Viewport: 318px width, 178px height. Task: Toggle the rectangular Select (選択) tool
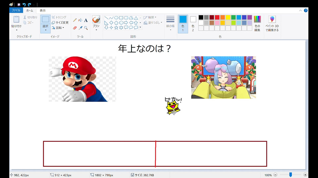(45, 20)
